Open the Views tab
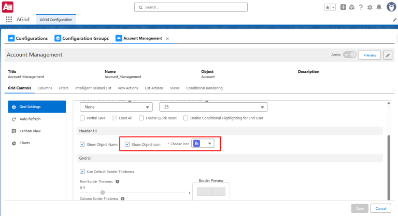This screenshot has width=398, height=216. pyautogui.click(x=175, y=88)
